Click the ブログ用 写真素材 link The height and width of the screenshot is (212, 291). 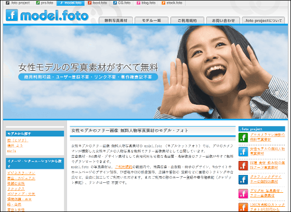coord(267,193)
